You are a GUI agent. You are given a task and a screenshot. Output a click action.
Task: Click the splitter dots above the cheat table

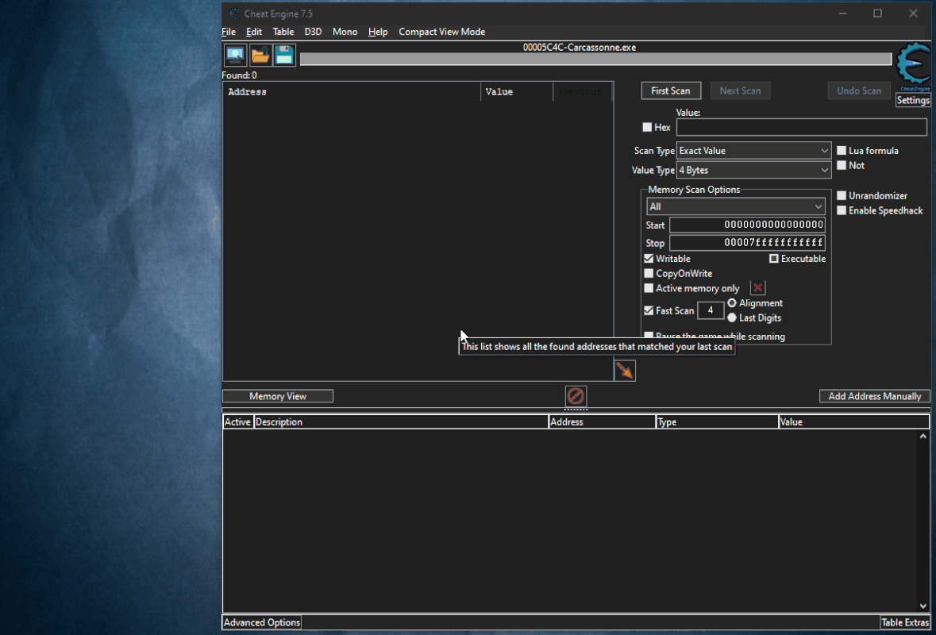tap(576, 410)
